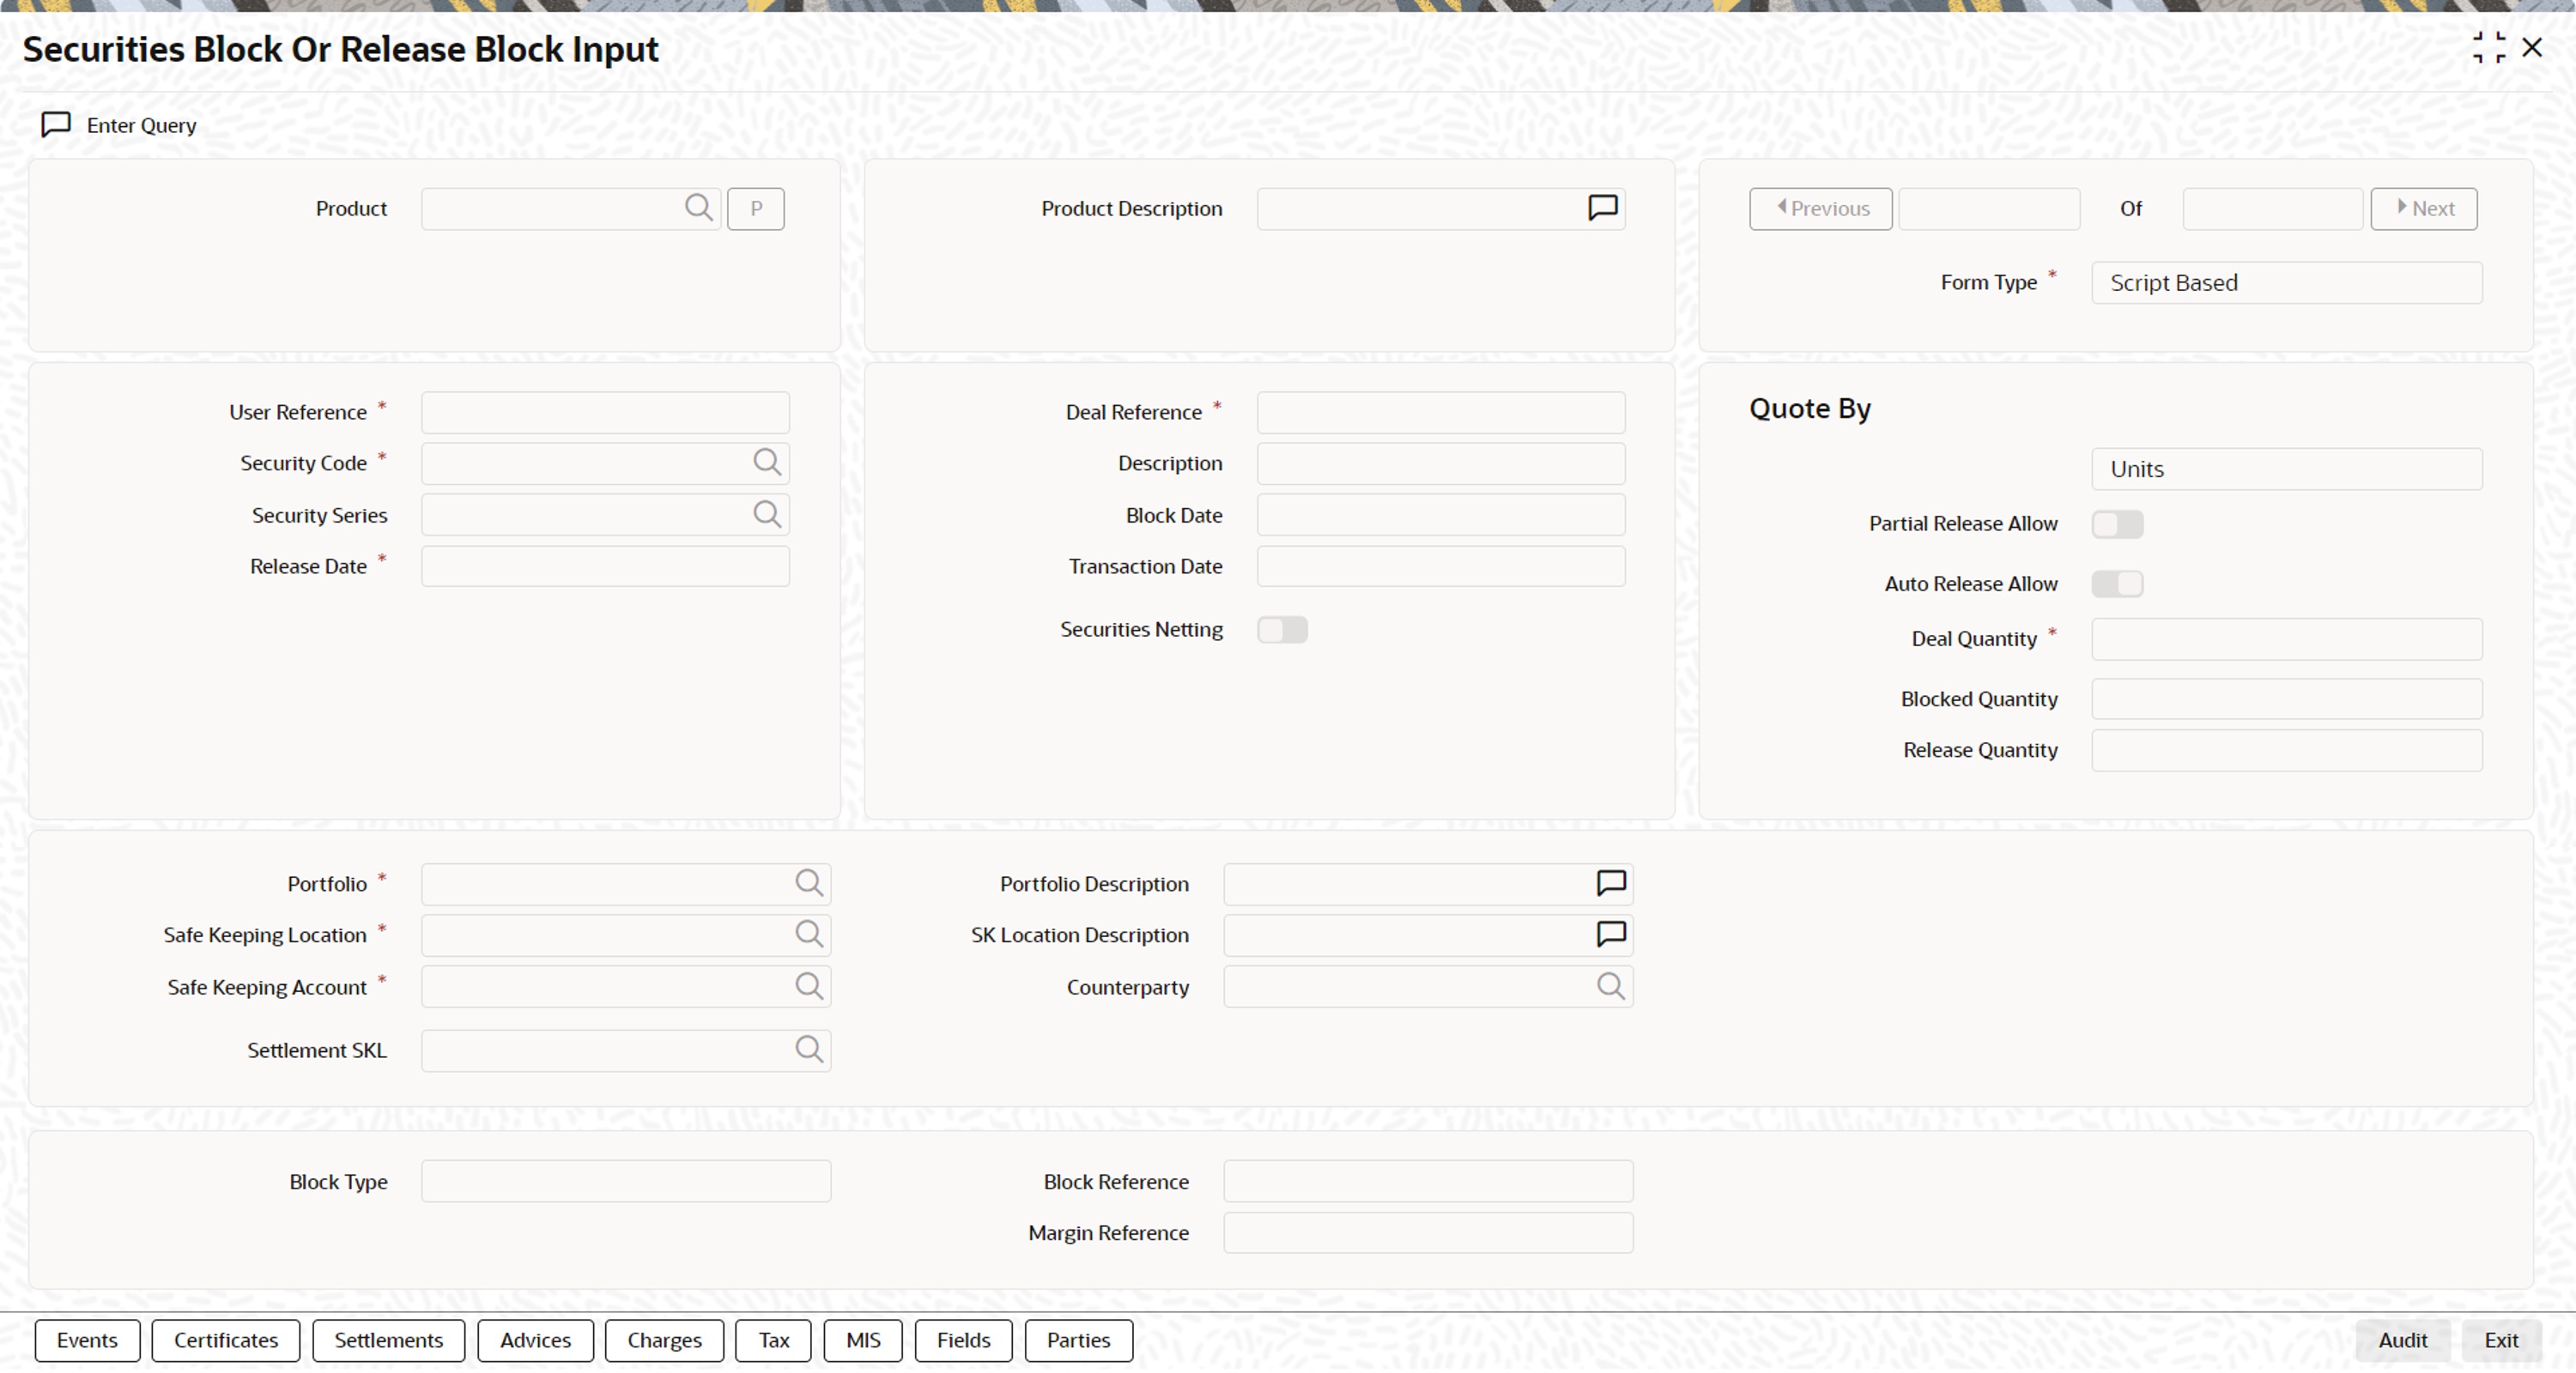Open the Security Series lookup icon
This screenshot has width=2576, height=1373.
click(x=766, y=514)
